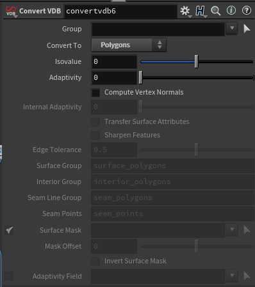
Task: Click the Seam Line Group seam_polygons field
Action: click(x=172, y=198)
